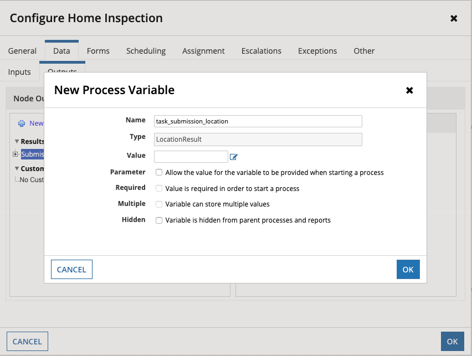
Task: Collapse the Custom tree section
Action: pyautogui.click(x=17, y=168)
